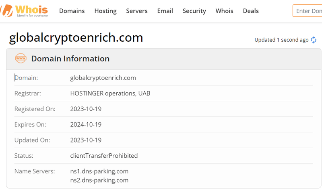Click the Domain Information section title
This screenshot has height=189, width=322.
point(70,59)
